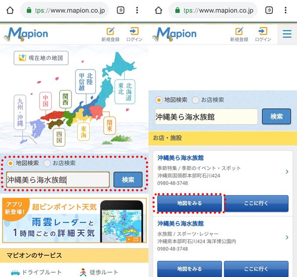
Task: Open first 沖縄美ら海水族館 result title
Action: [180, 158]
